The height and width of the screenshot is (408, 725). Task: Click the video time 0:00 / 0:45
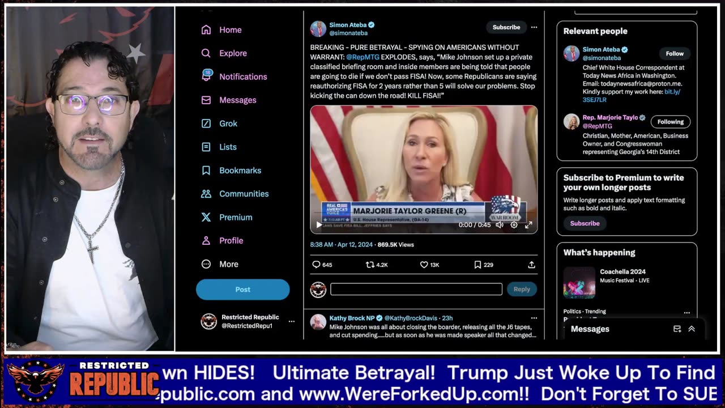pos(475,225)
